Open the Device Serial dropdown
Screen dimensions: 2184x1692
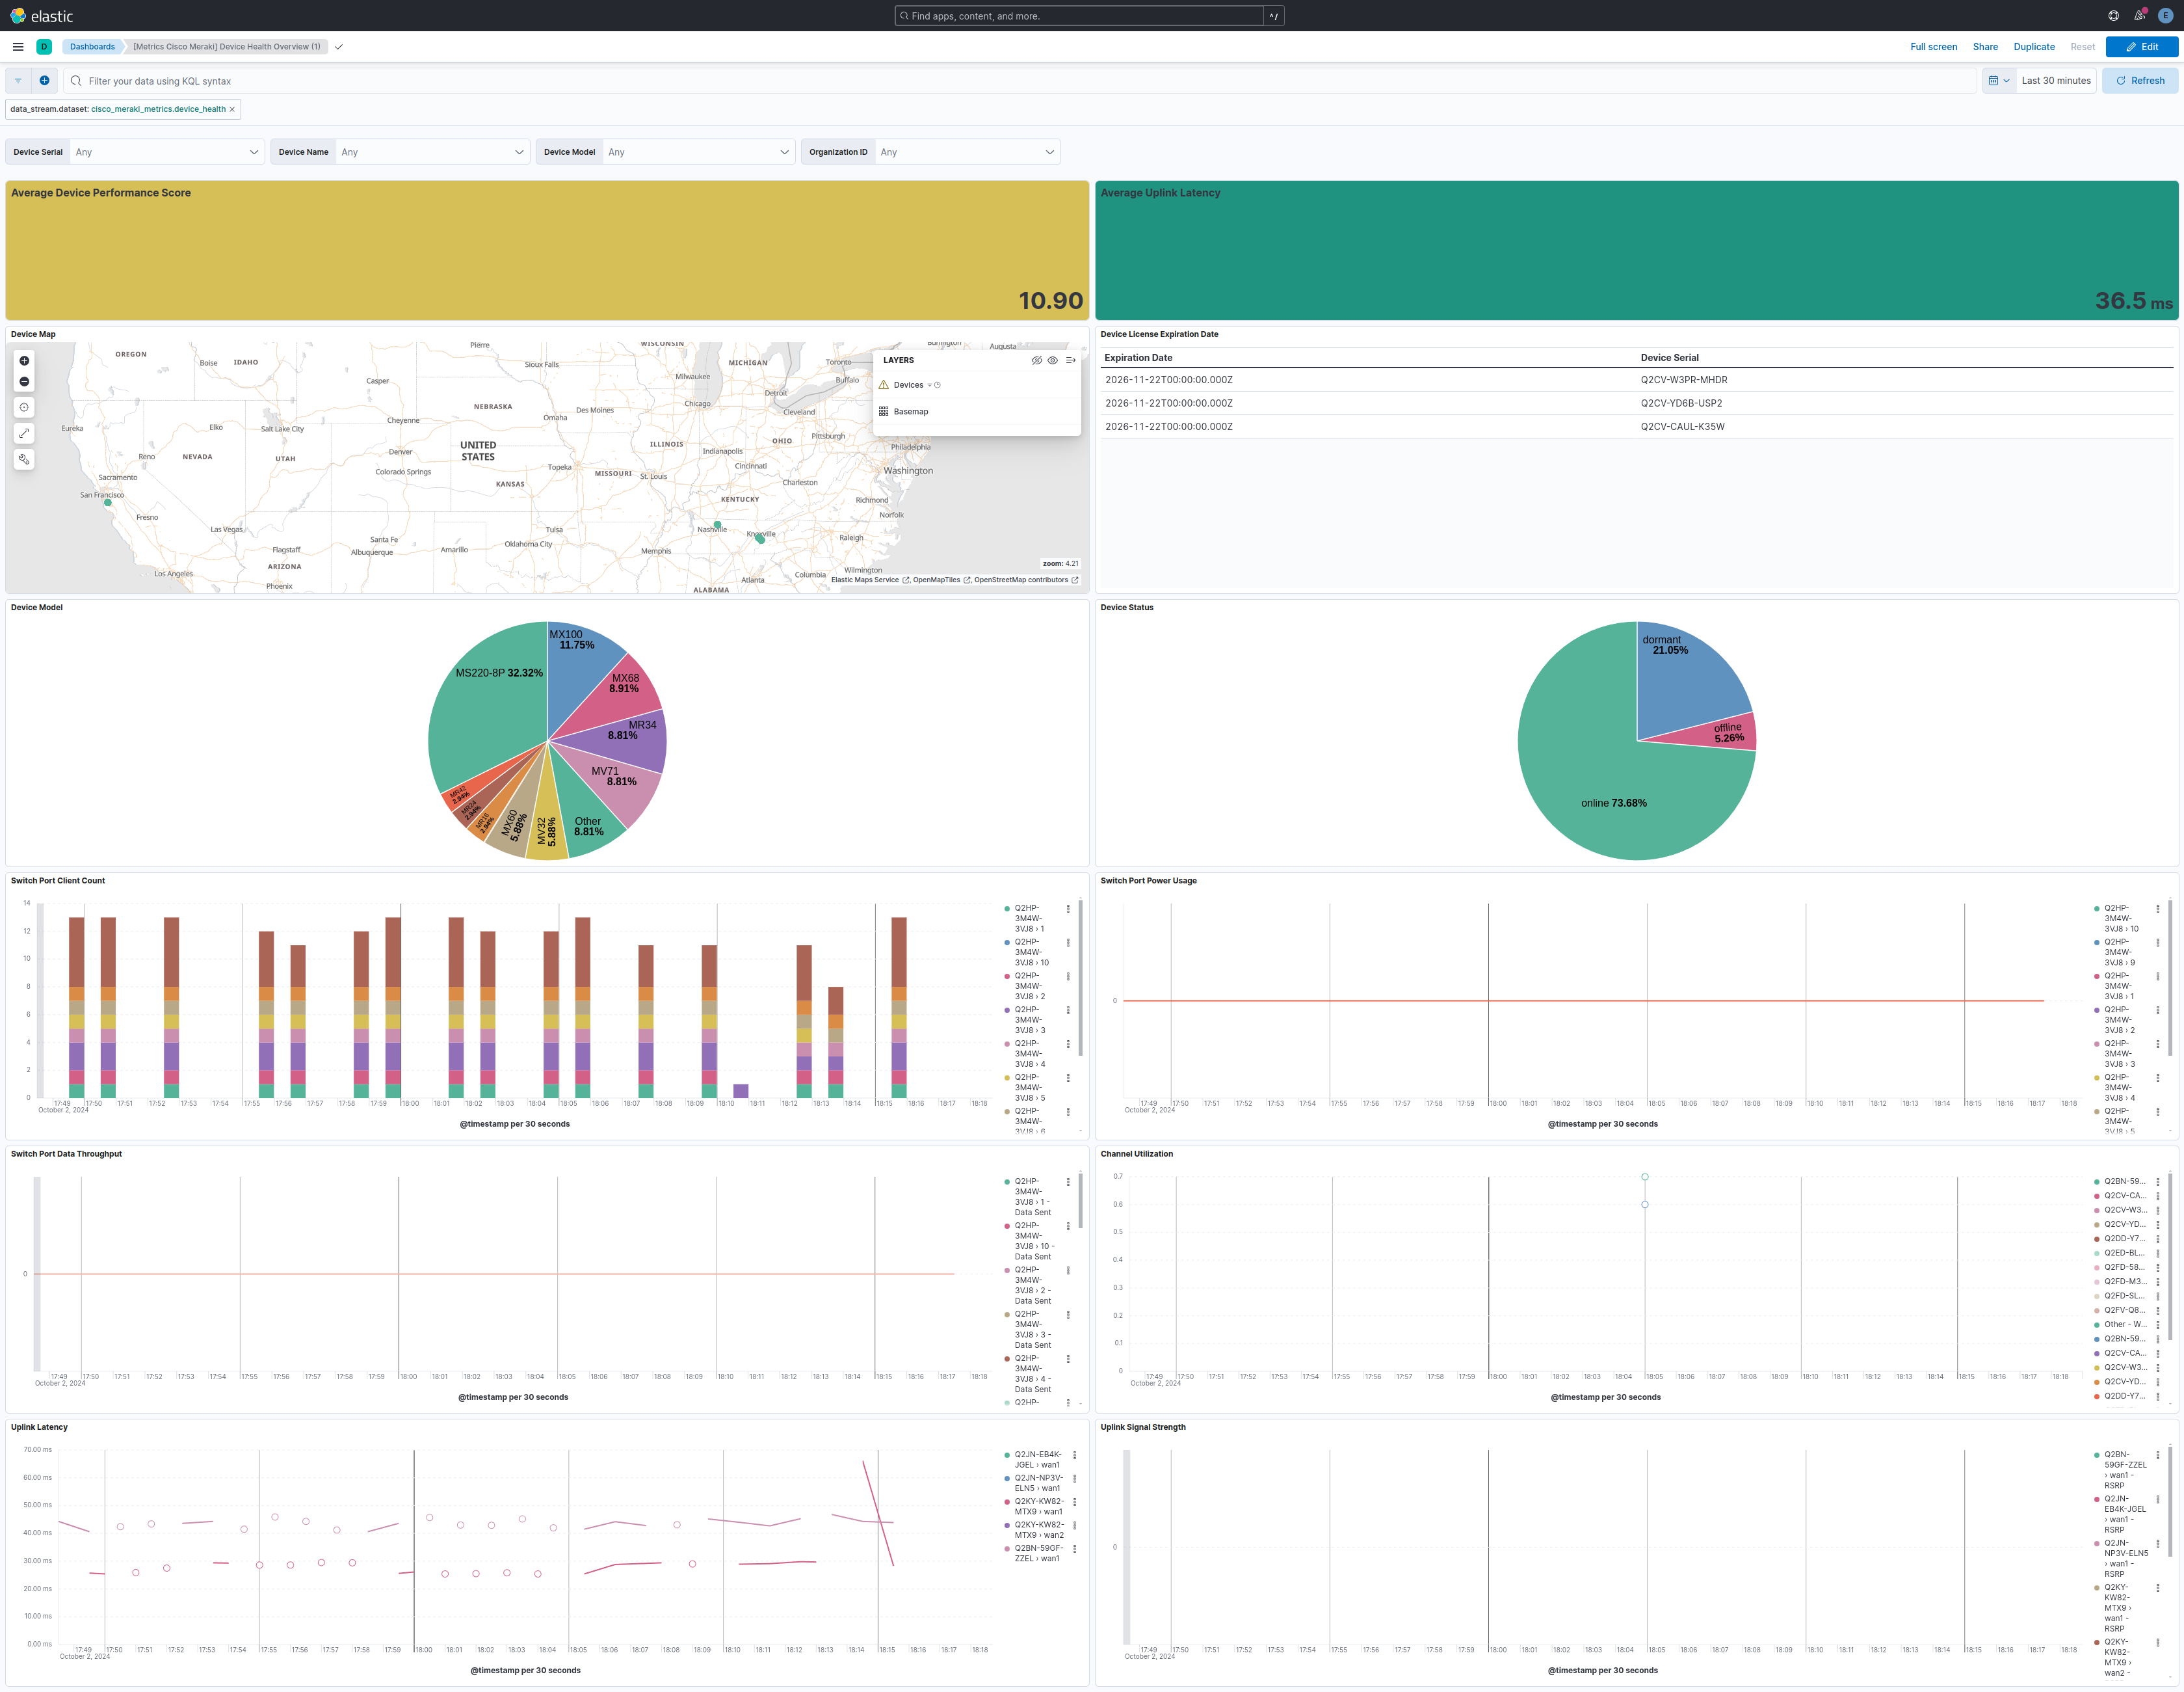165,152
